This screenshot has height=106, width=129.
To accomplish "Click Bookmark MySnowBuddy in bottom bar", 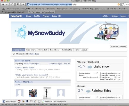I will click(55, 101).
